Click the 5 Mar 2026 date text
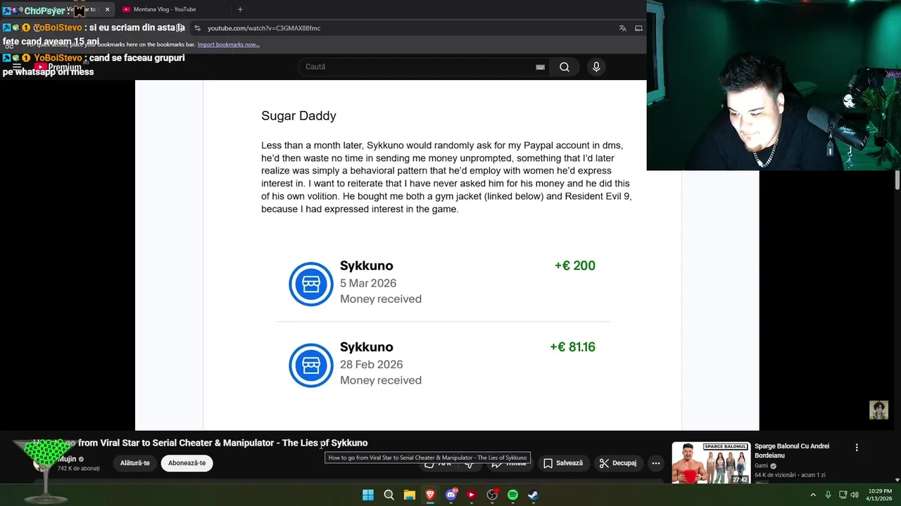Viewport: 901px width, 506px height. [368, 283]
